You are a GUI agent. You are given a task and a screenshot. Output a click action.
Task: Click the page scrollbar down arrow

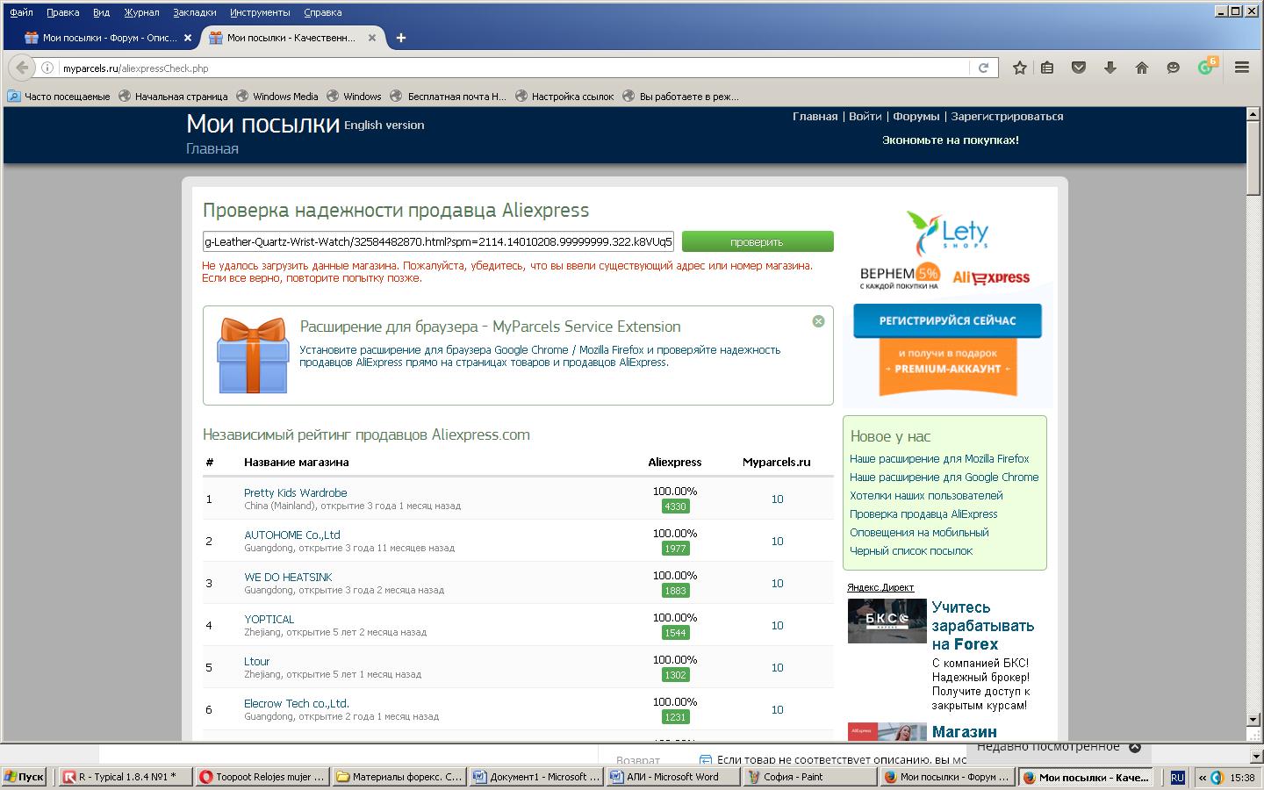tap(1253, 719)
